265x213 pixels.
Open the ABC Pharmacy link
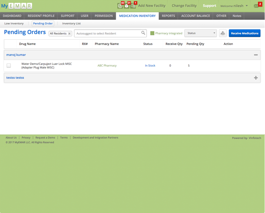107,65
